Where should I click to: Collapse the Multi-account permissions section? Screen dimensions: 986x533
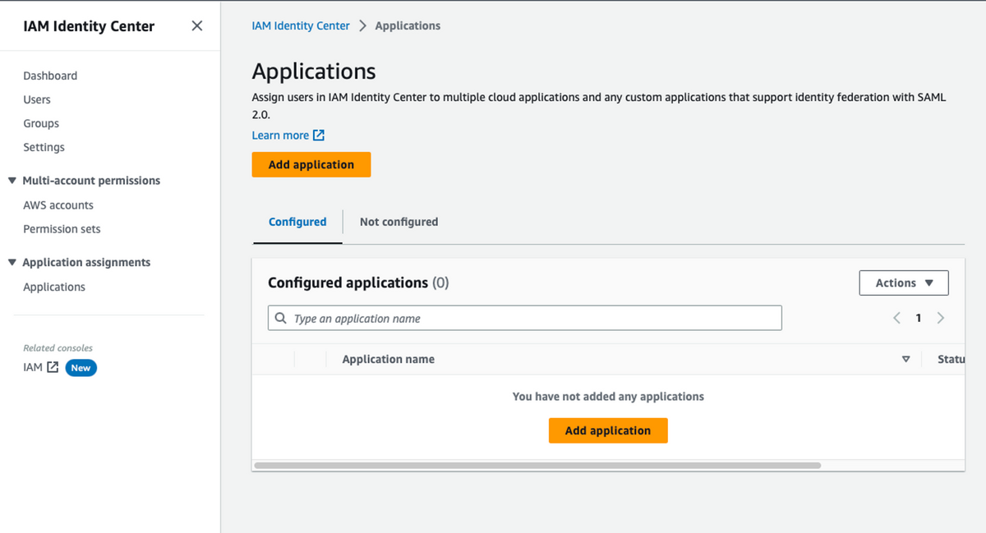click(x=12, y=181)
